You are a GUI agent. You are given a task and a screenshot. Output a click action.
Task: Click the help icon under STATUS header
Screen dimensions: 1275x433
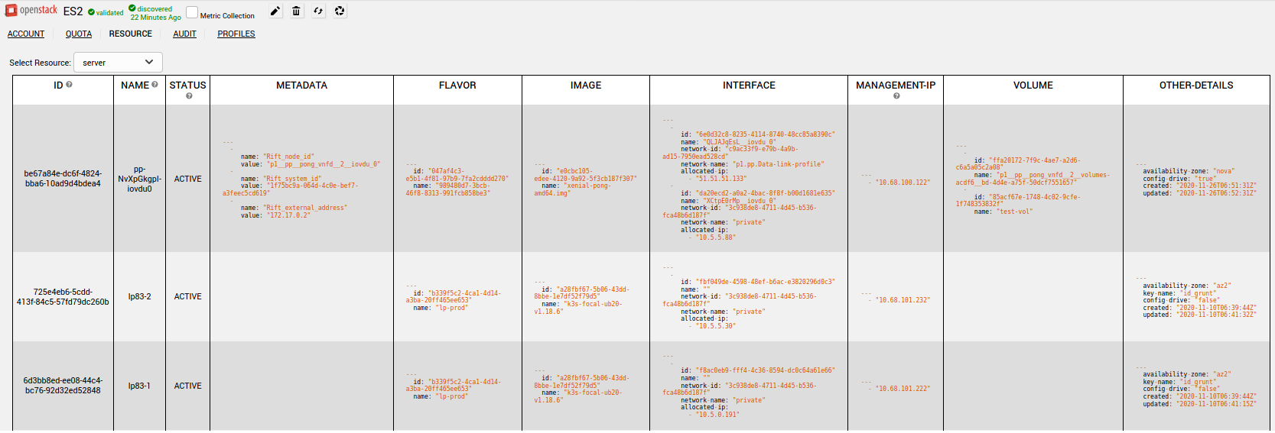pyautogui.click(x=189, y=96)
